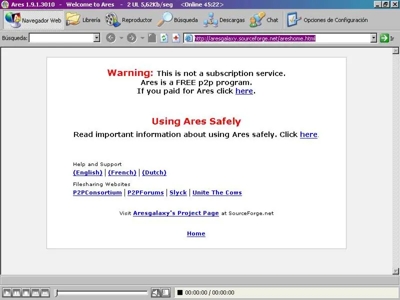Open the (English) help link
This screenshot has width=400, height=300.
87,172
